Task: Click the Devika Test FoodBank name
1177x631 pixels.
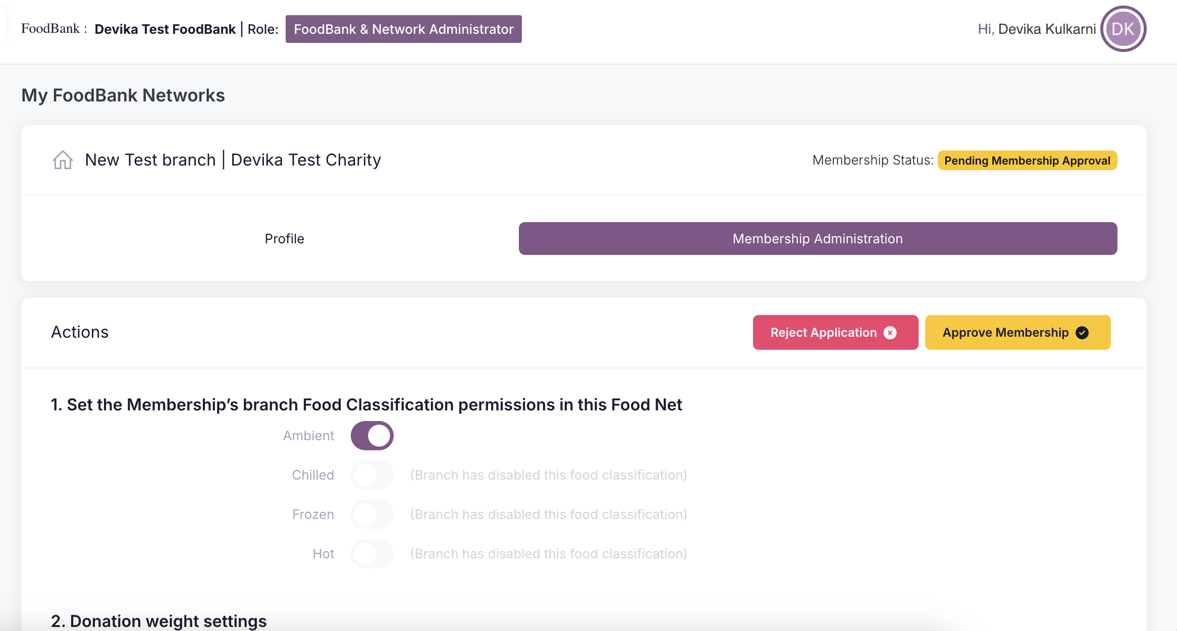Action: pos(165,29)
